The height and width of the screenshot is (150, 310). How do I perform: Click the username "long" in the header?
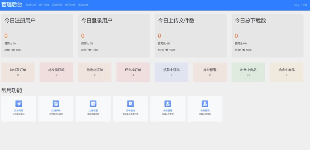click(x=296, y=5)
